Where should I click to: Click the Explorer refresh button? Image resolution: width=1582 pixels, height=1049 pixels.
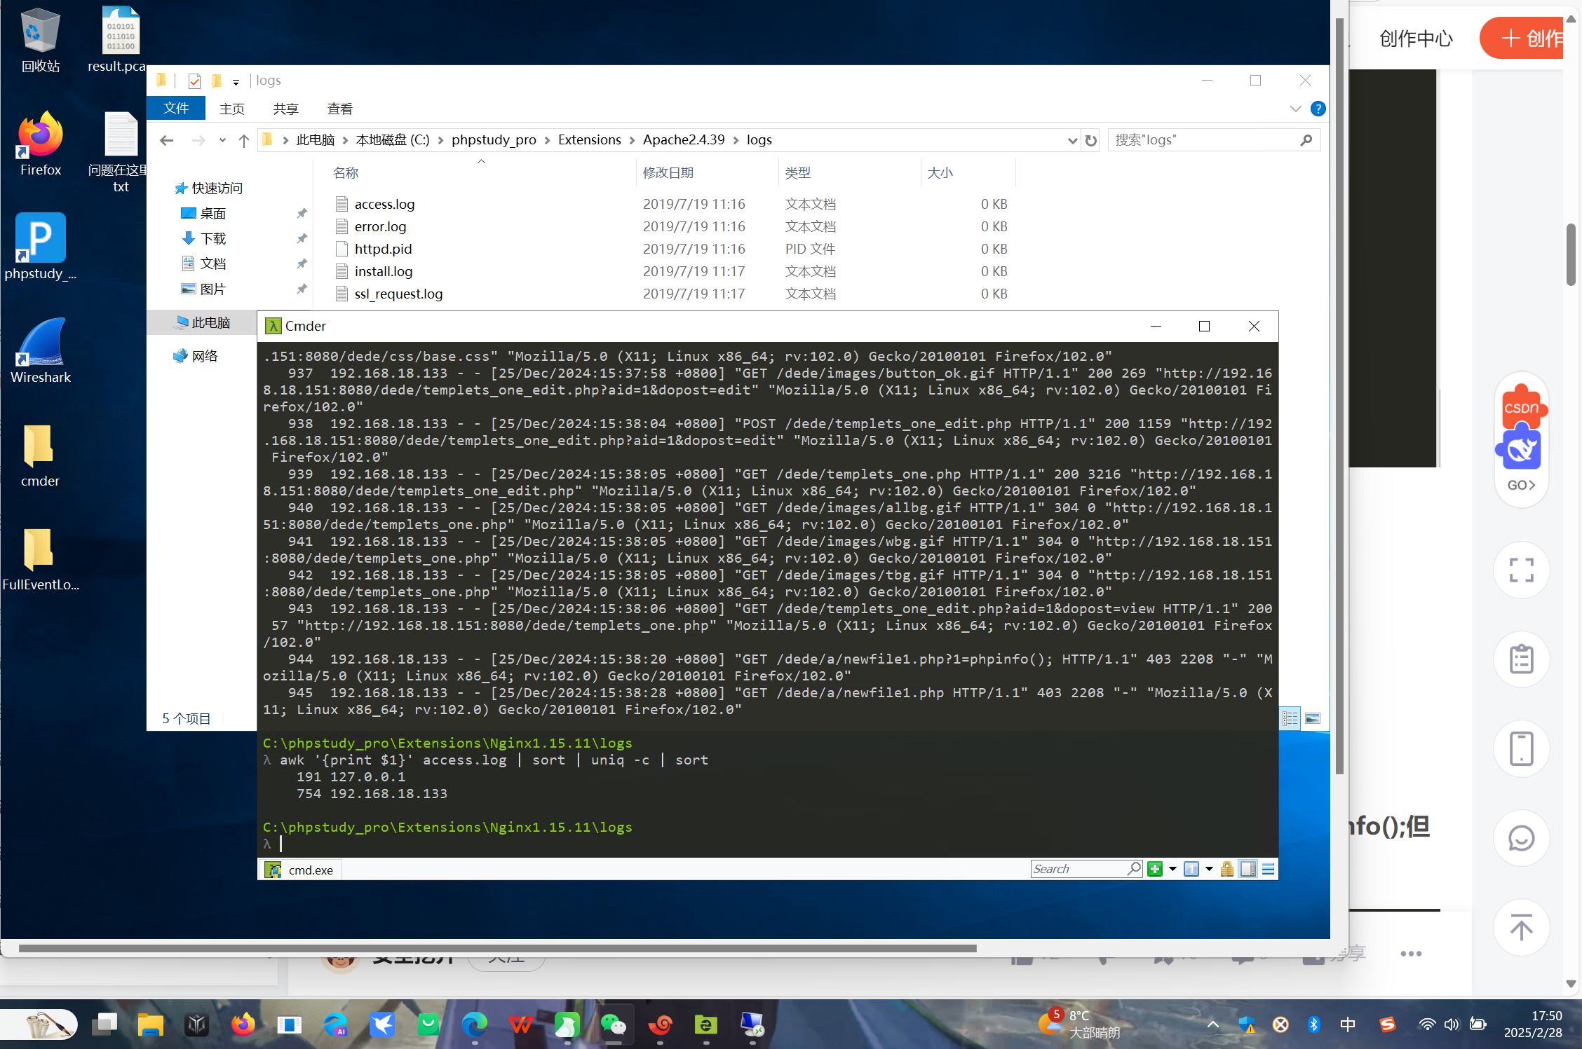pos(1090,140)
